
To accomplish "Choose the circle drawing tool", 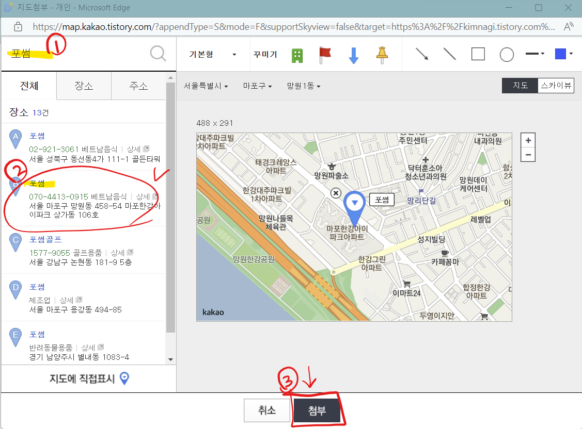I will pyautogui.click(x=507, y=55).
